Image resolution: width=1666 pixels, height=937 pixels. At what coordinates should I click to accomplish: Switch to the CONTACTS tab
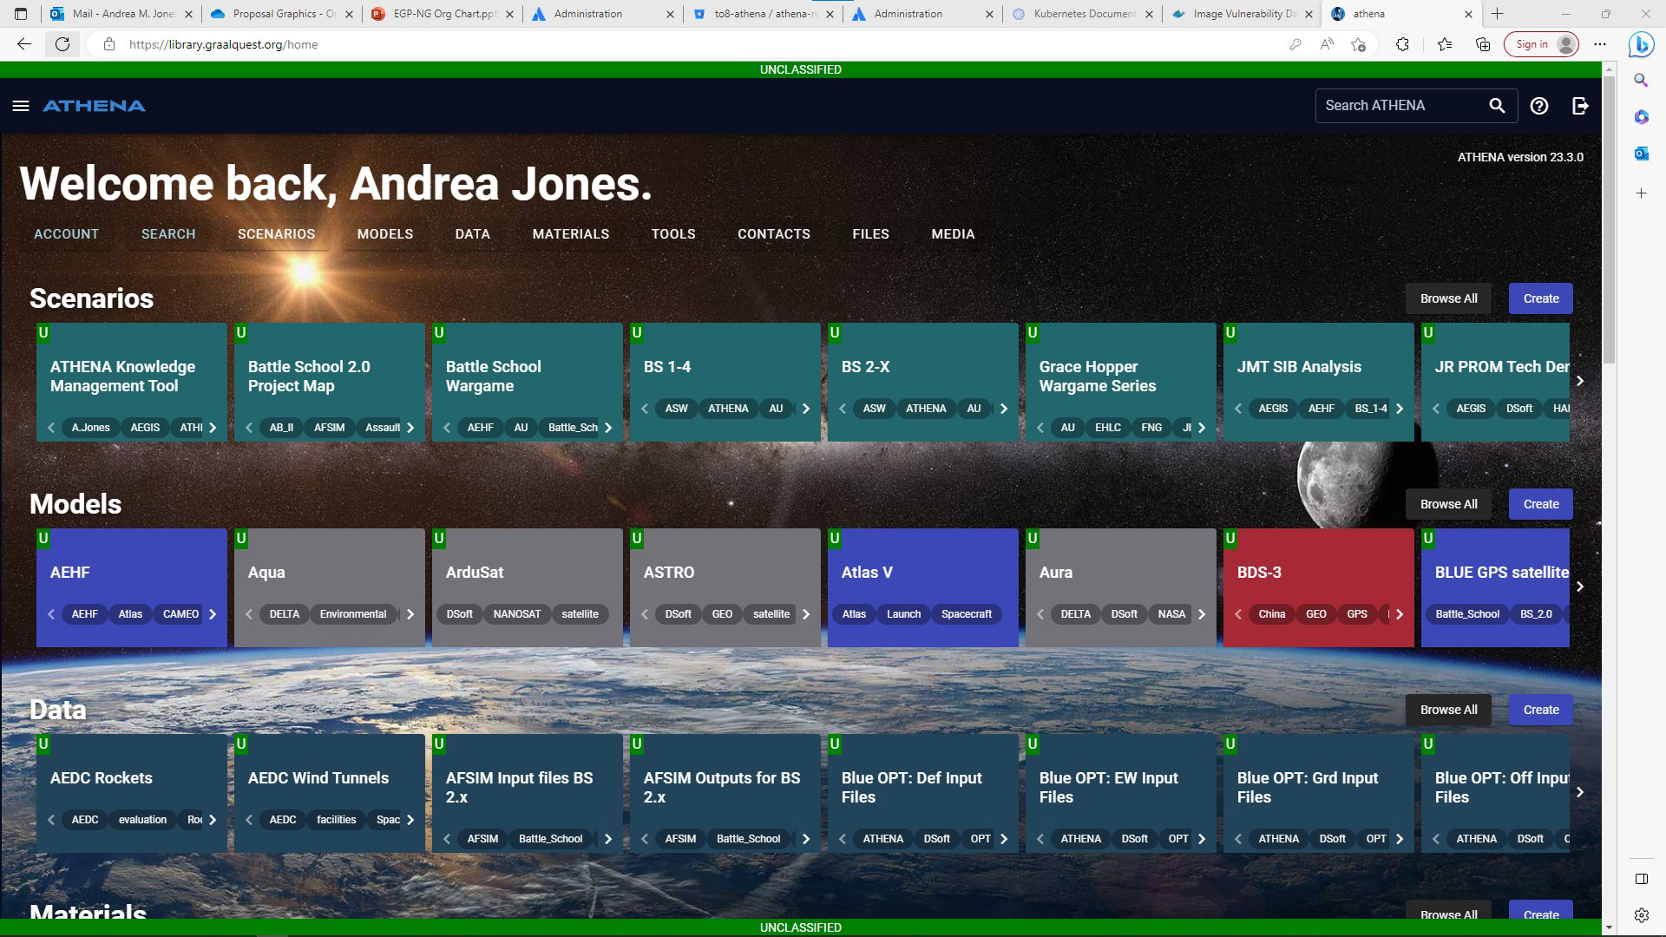pos(774,234)
